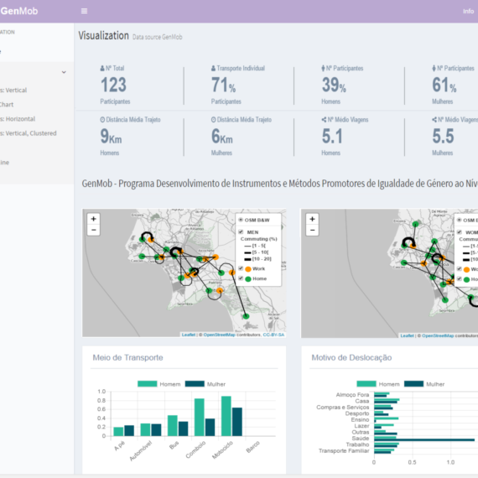Open OpenStreetMap link on men's map
Viewport: 478px width, 478px height.
coord(219,335)
